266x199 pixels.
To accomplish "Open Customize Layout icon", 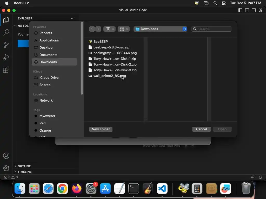I will coord(261,10).
